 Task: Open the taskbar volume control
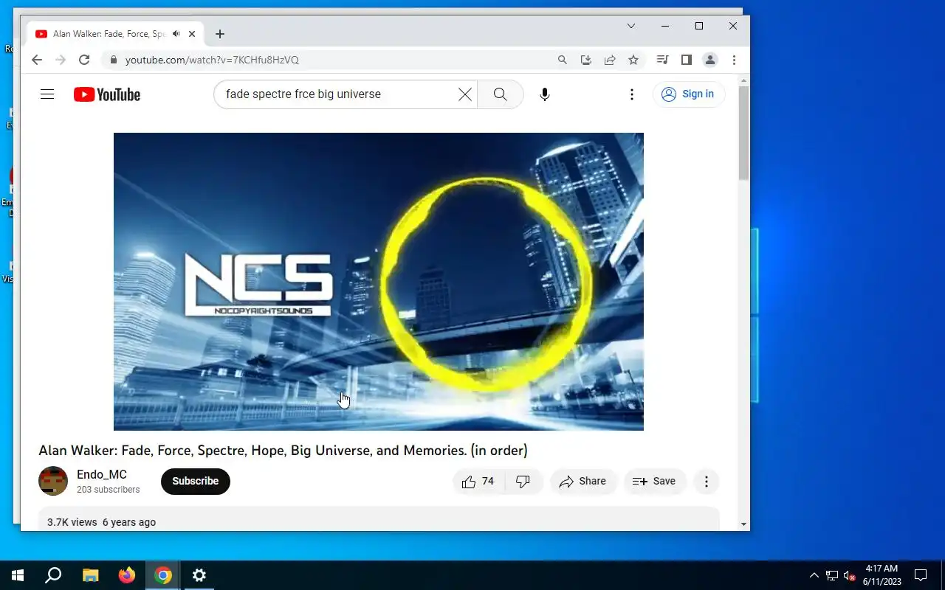click(850, 575)
